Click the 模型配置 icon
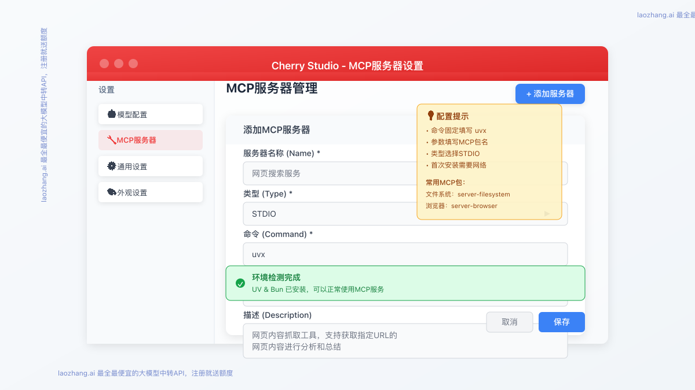 pyautogui.click(x=112, y=114)
